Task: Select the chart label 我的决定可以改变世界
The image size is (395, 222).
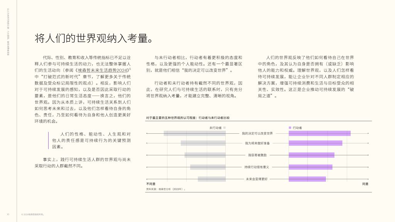Action: click(x=257, y=133)
